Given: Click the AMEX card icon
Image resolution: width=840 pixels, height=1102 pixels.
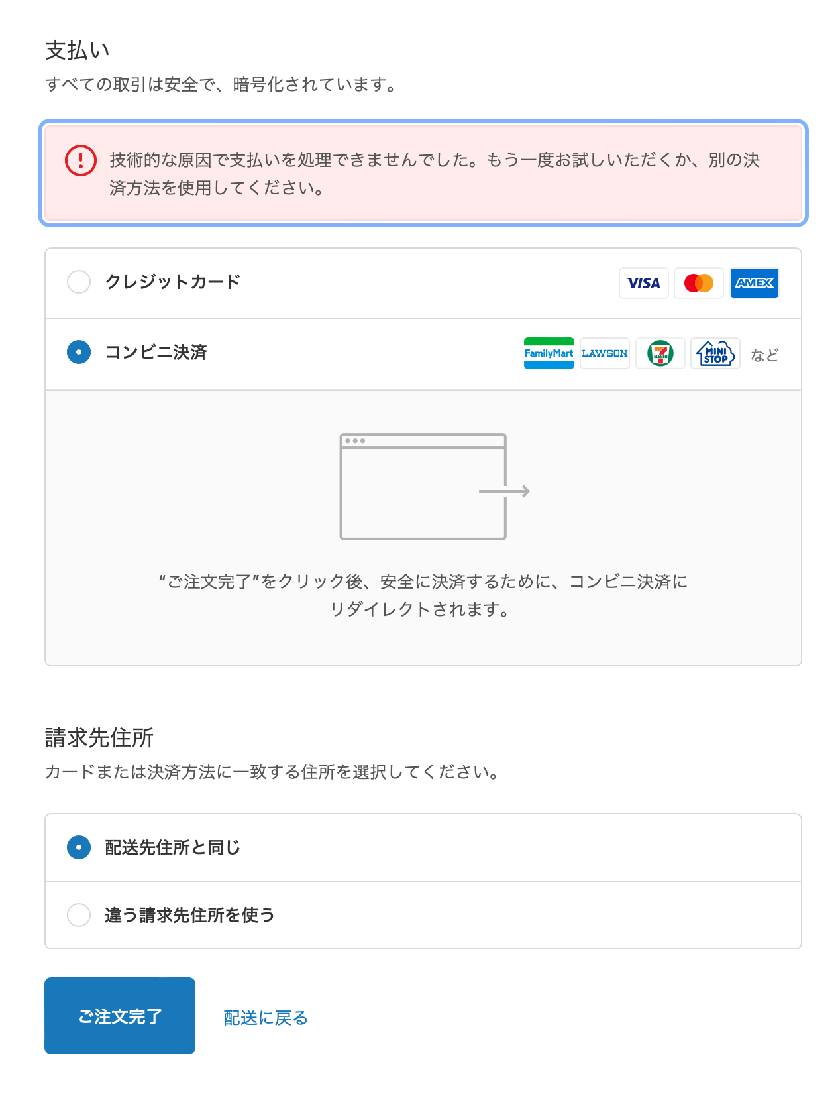Looking at the screenshot, I should coord(754,283).
